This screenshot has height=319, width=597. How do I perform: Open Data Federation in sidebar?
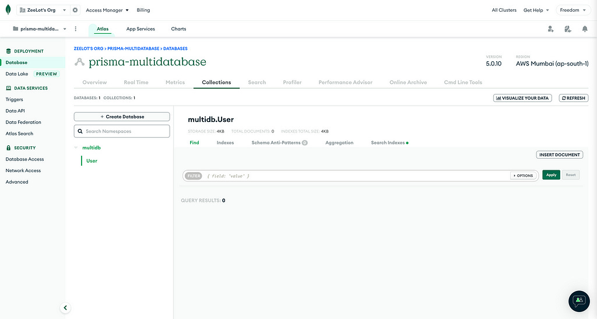(23, 122)
